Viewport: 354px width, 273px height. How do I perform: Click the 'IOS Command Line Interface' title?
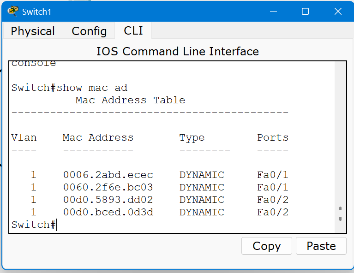pos(177,51)
